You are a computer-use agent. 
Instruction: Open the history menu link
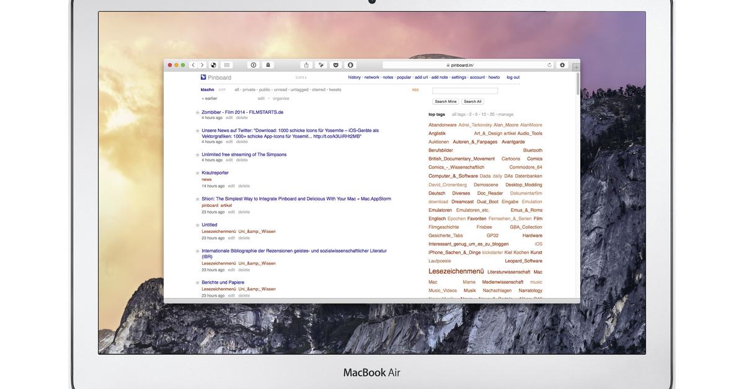pos(355,77)
